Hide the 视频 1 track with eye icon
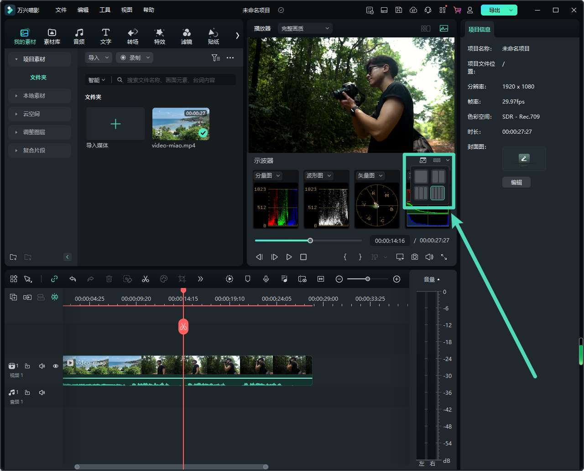Screen dimensions: 584x471 tap(56, 366)
